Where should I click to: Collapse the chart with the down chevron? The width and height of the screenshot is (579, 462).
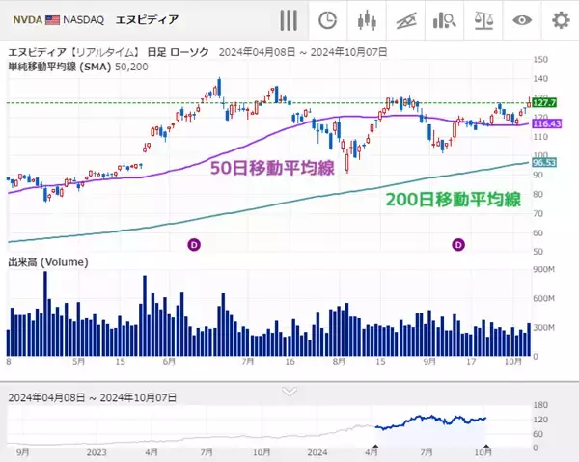pyautogui.click(x=289, y=392)
